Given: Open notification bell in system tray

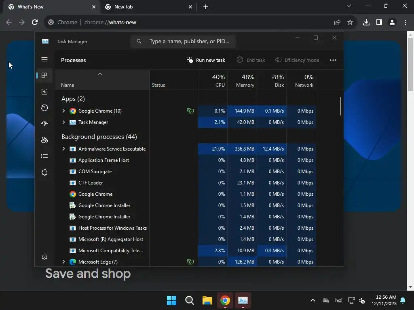Looking at the screenshot, I should click(403, 300).
